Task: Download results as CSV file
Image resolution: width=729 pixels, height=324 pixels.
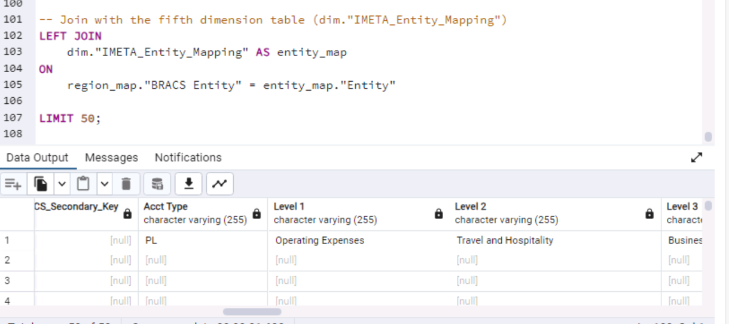Action: pyautogui.click(x=189, y=184)
